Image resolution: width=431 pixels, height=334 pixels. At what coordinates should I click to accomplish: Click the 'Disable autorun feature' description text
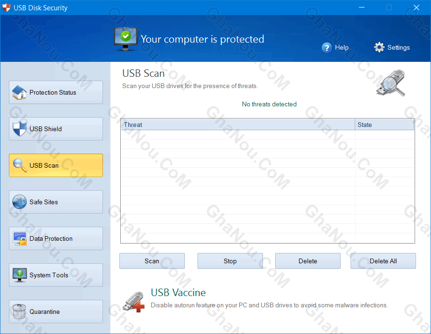[270, 305]
